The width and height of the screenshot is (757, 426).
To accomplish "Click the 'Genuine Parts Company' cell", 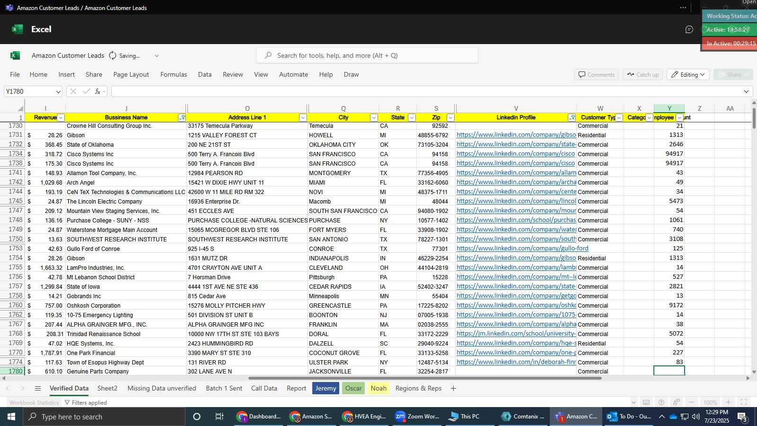I will coord(126,372).
